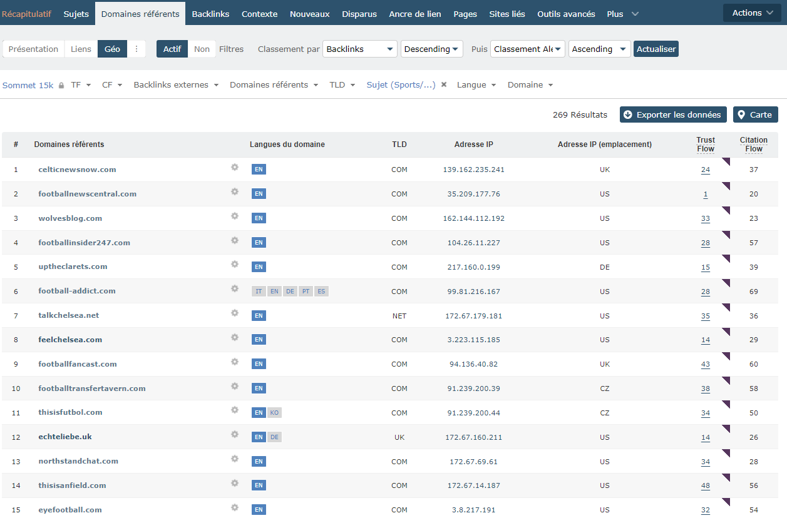
Task: Go to the Sujets tab
Action: [76, 14]
